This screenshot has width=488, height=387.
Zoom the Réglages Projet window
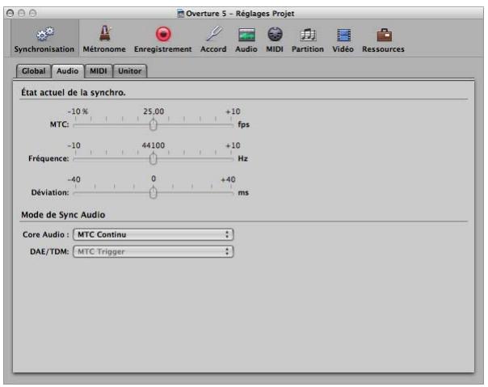(32, 13)
